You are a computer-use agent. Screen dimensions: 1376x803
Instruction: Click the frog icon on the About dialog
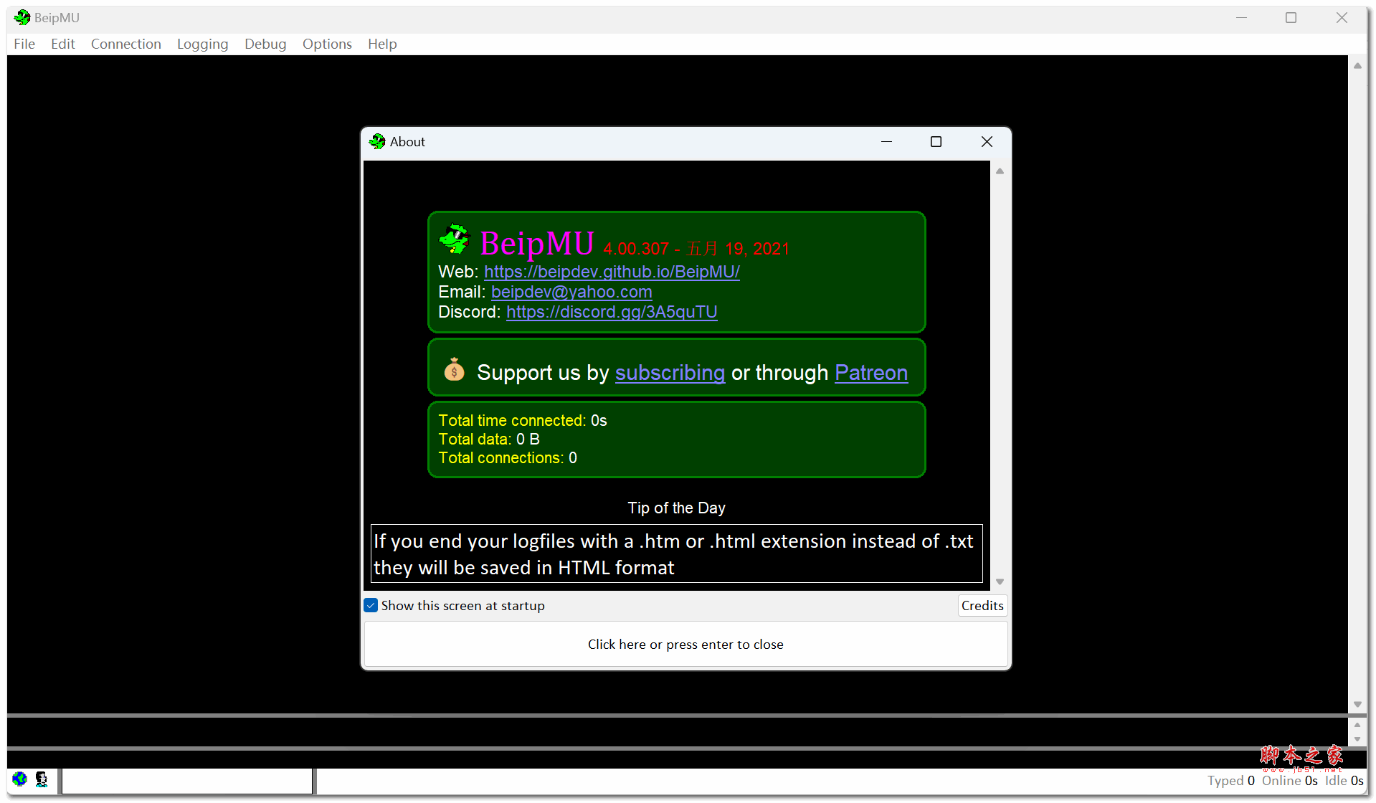pyautogui.click(x=377, y=141)
